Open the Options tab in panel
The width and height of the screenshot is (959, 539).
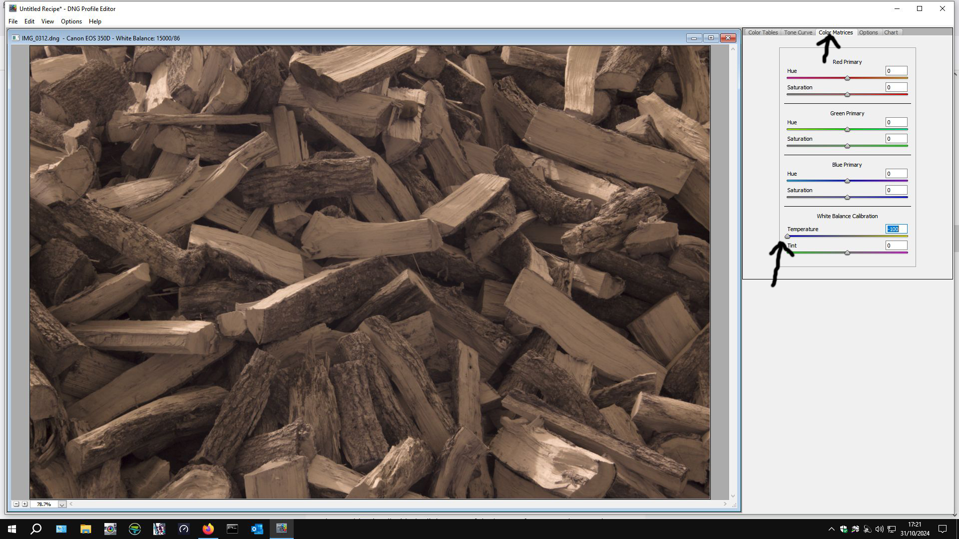[868, 32]
